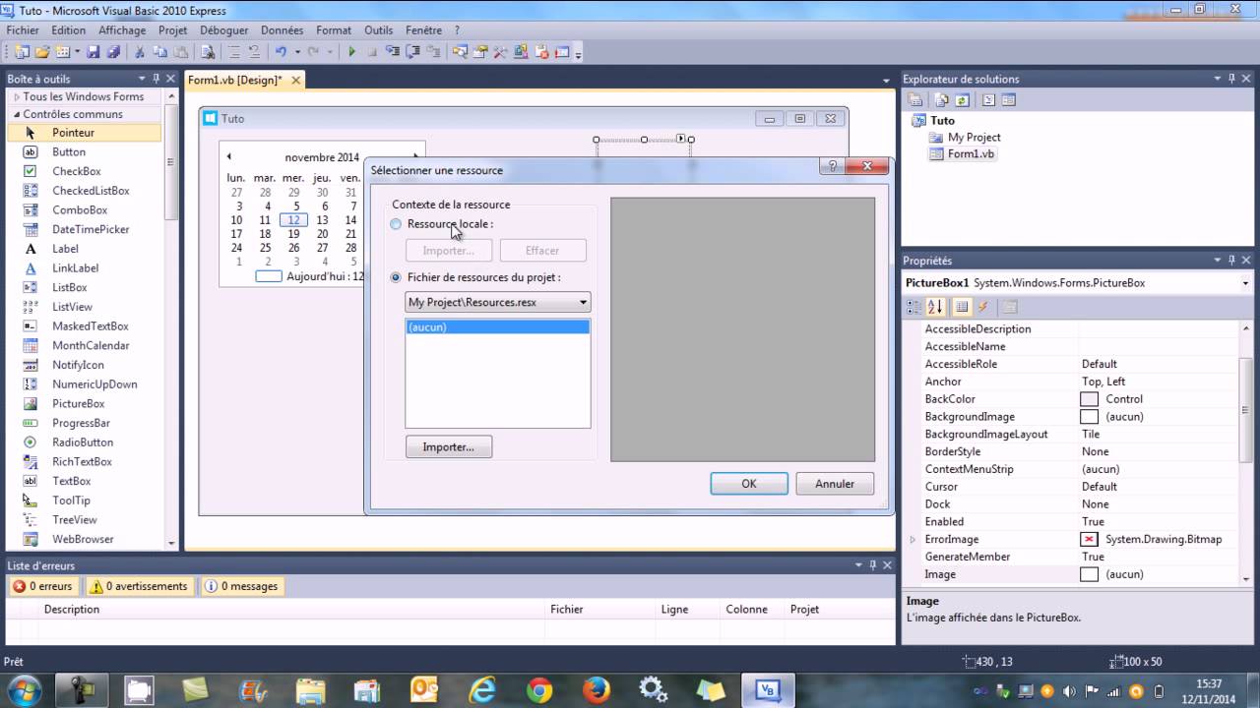Screen dimensions: 1260x708
Task: Start debugging with the green play icon
Action: click(x=351, y=52)
